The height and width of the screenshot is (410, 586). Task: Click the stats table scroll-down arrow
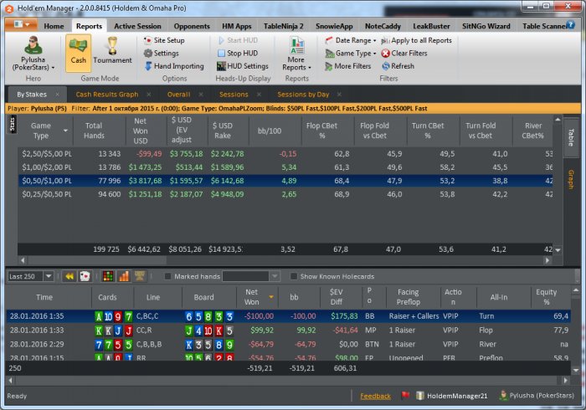(558, 250)
